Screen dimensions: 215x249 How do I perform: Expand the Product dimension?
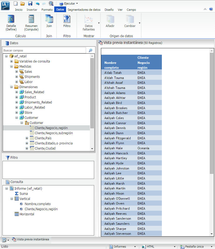click(x=16, y=97)
